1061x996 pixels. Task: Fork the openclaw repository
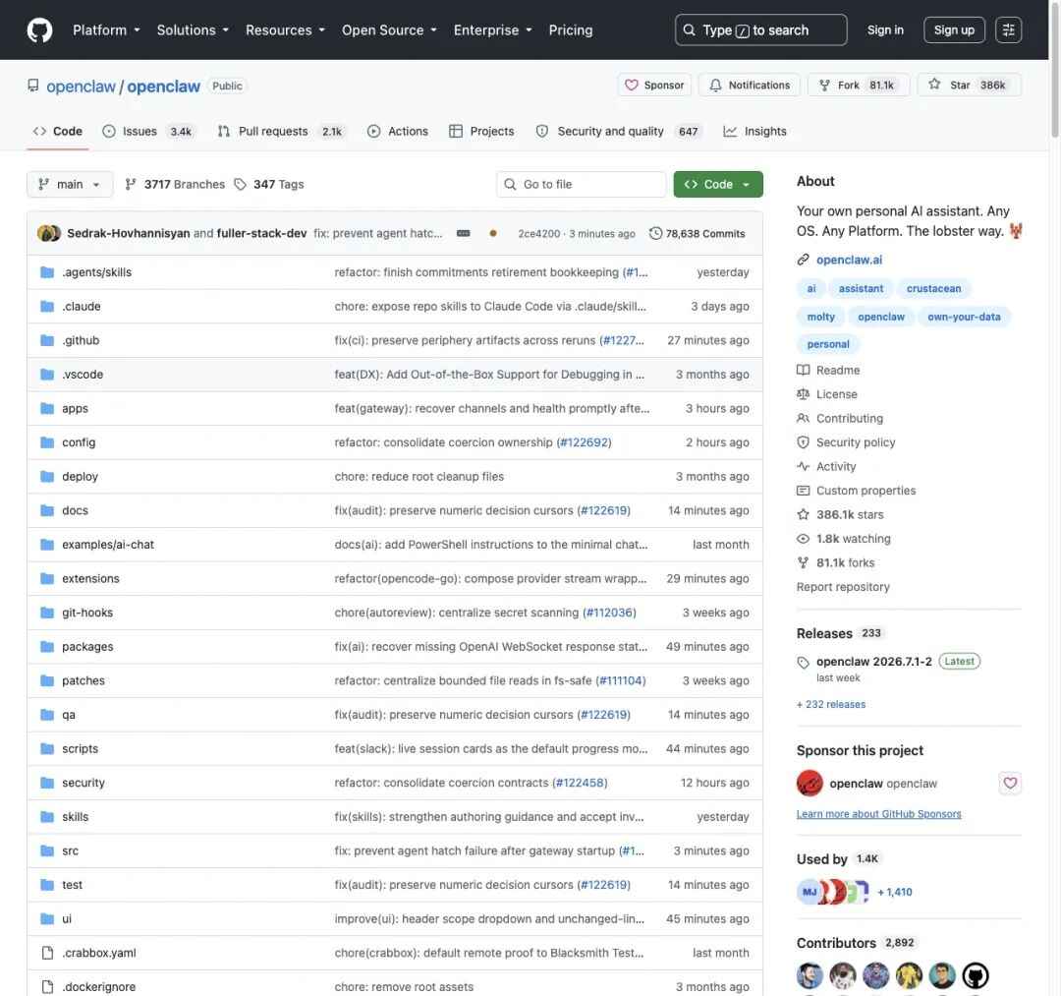tap(858, 86)
